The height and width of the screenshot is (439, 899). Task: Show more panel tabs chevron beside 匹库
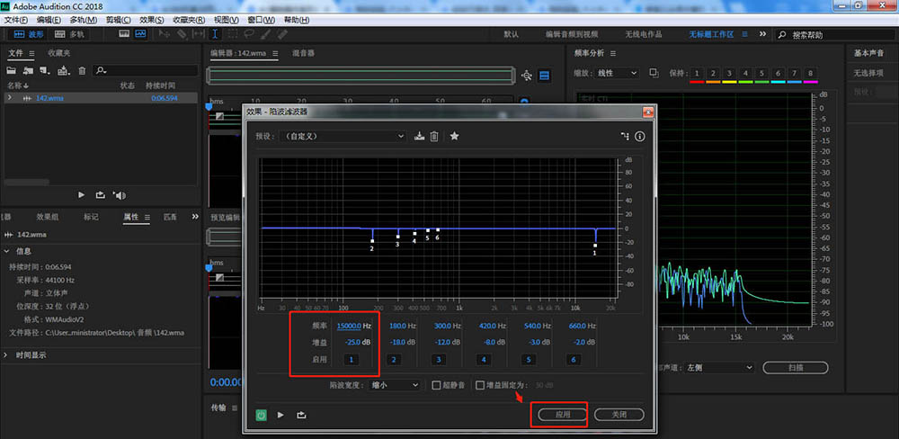click(x=195, y=217)
